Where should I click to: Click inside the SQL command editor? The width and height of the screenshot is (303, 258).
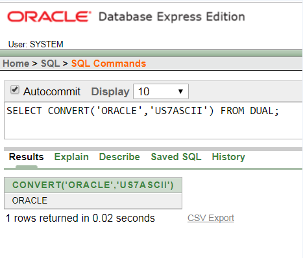click(153, 121)
